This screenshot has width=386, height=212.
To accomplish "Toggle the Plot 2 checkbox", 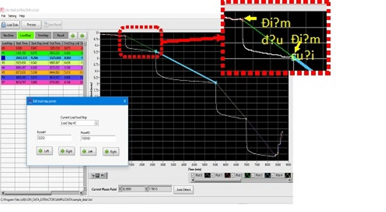I will tap(233, 175).
